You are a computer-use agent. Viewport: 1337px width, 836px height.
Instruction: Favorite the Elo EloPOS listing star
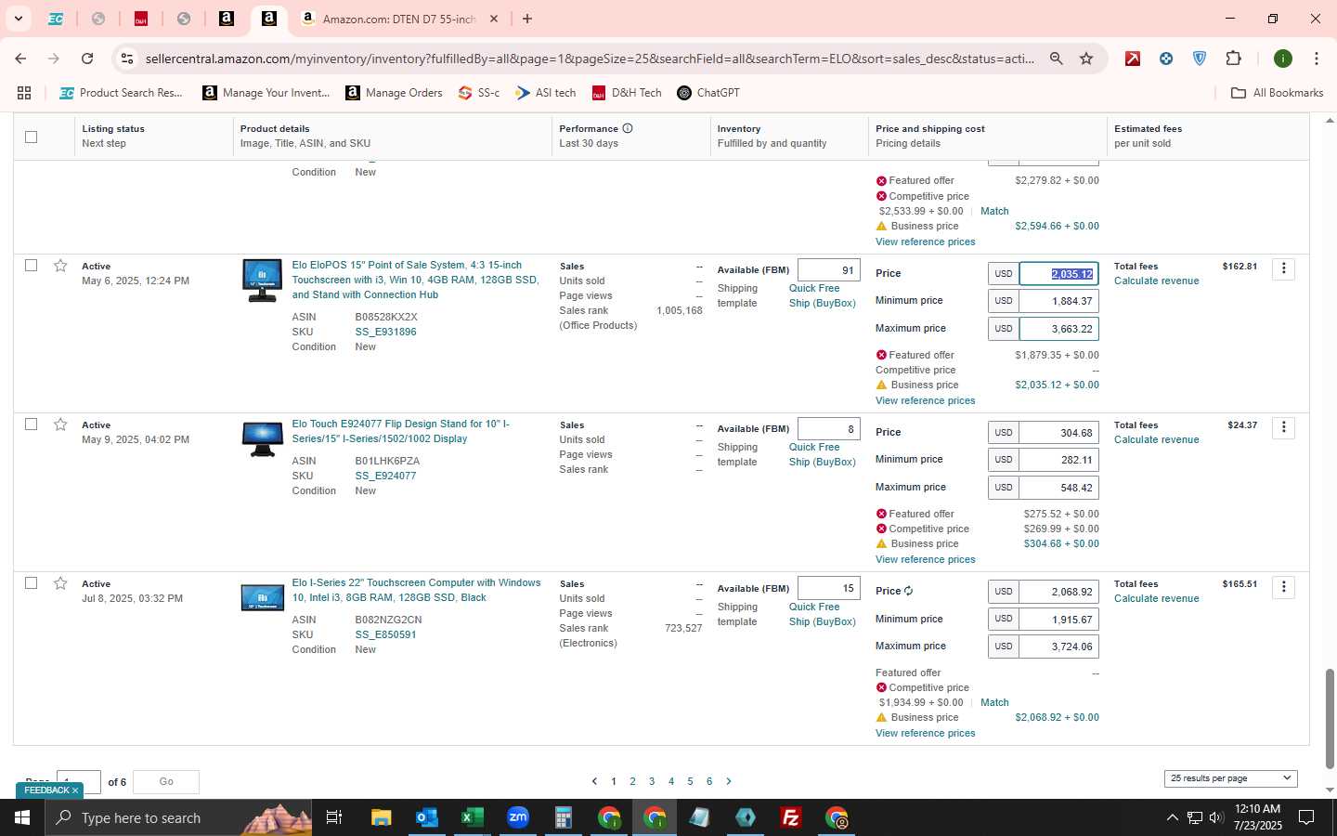point(60,266)
